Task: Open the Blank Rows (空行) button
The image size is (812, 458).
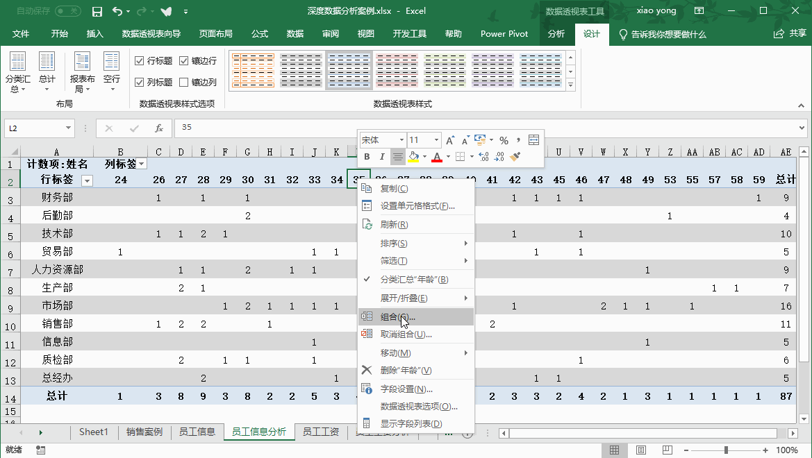Action: [x=111, y=72]
